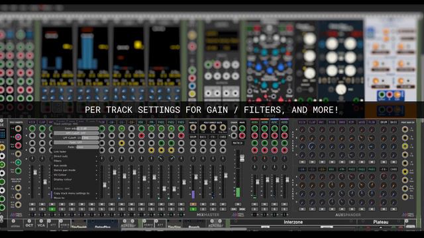Click the KICK track name label
Screen dimensions: 424x238
32,122
